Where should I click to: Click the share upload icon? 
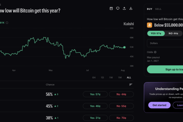pos(124,8)
